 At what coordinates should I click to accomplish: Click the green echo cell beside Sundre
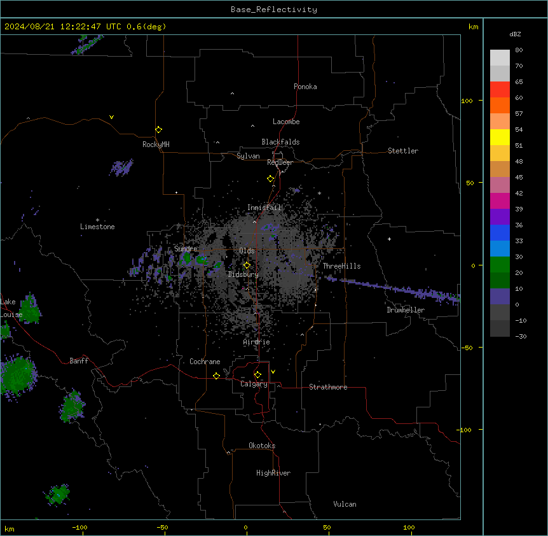[186, 258]
